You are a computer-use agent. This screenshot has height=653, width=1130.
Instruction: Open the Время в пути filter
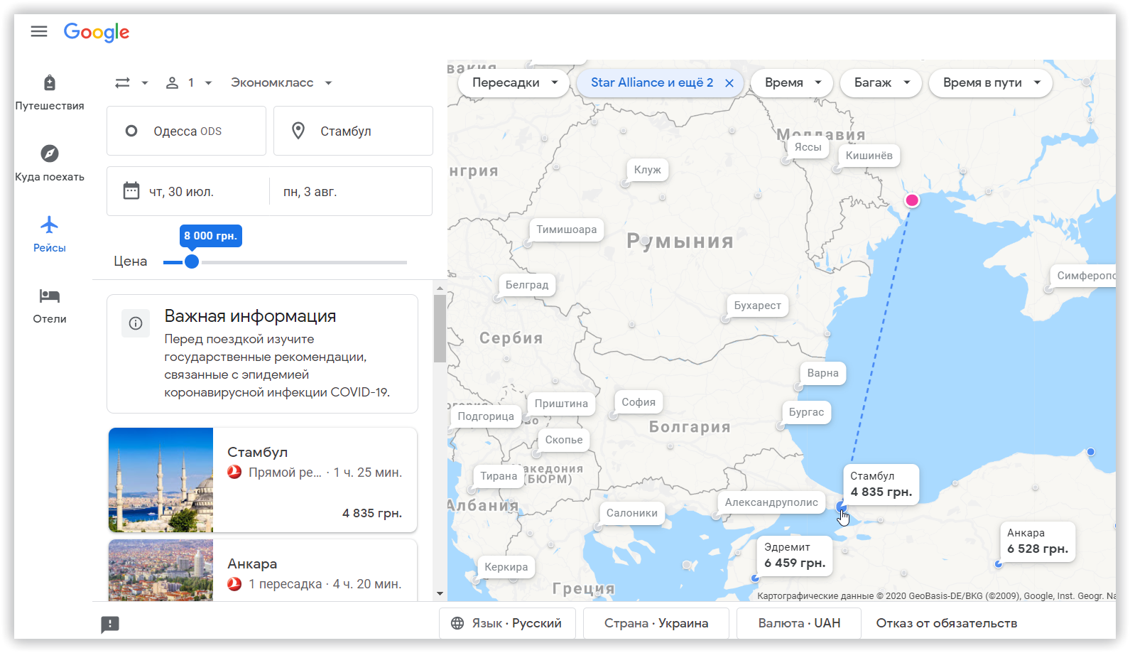(991, 82)
